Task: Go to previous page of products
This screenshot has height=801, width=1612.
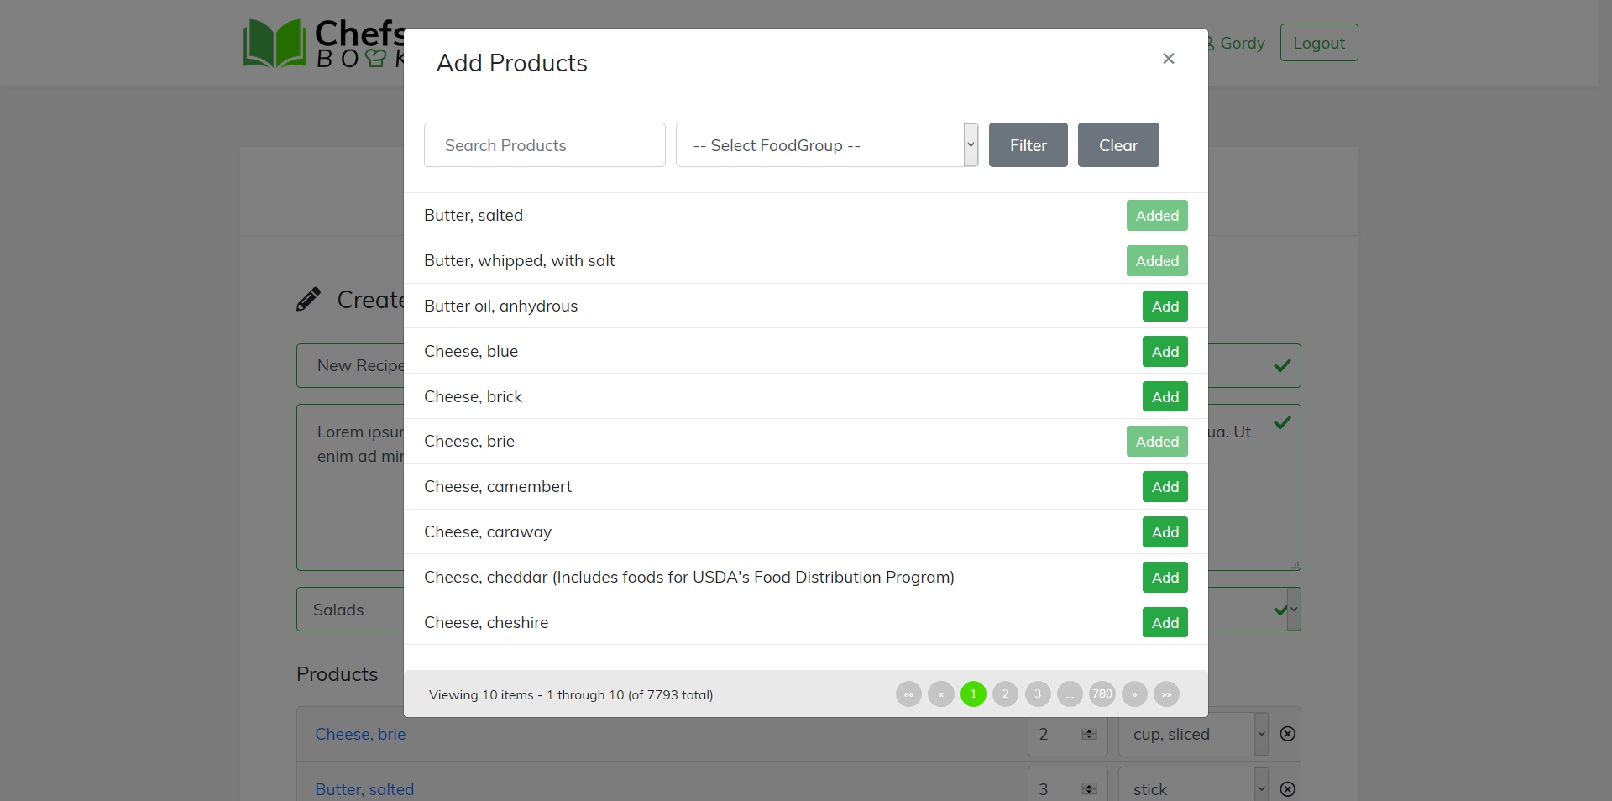Action: [x=941, y=694]
